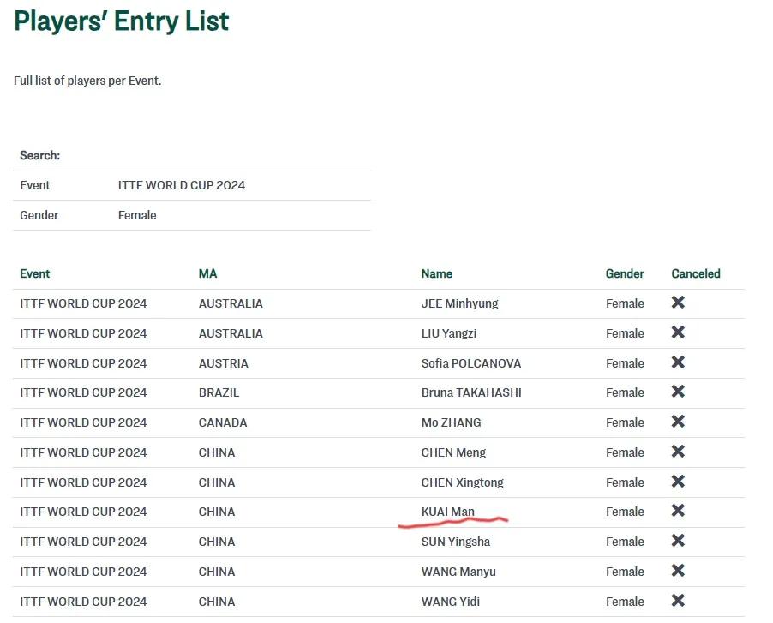Click the name CHEN Xingtong
This screenshot has width=773, height=623.
pos(463,482)
